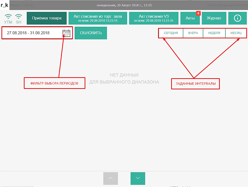This screenshot has height=187, width=248.
Task: Open the Журнал section
Action: tap(214, 18)
